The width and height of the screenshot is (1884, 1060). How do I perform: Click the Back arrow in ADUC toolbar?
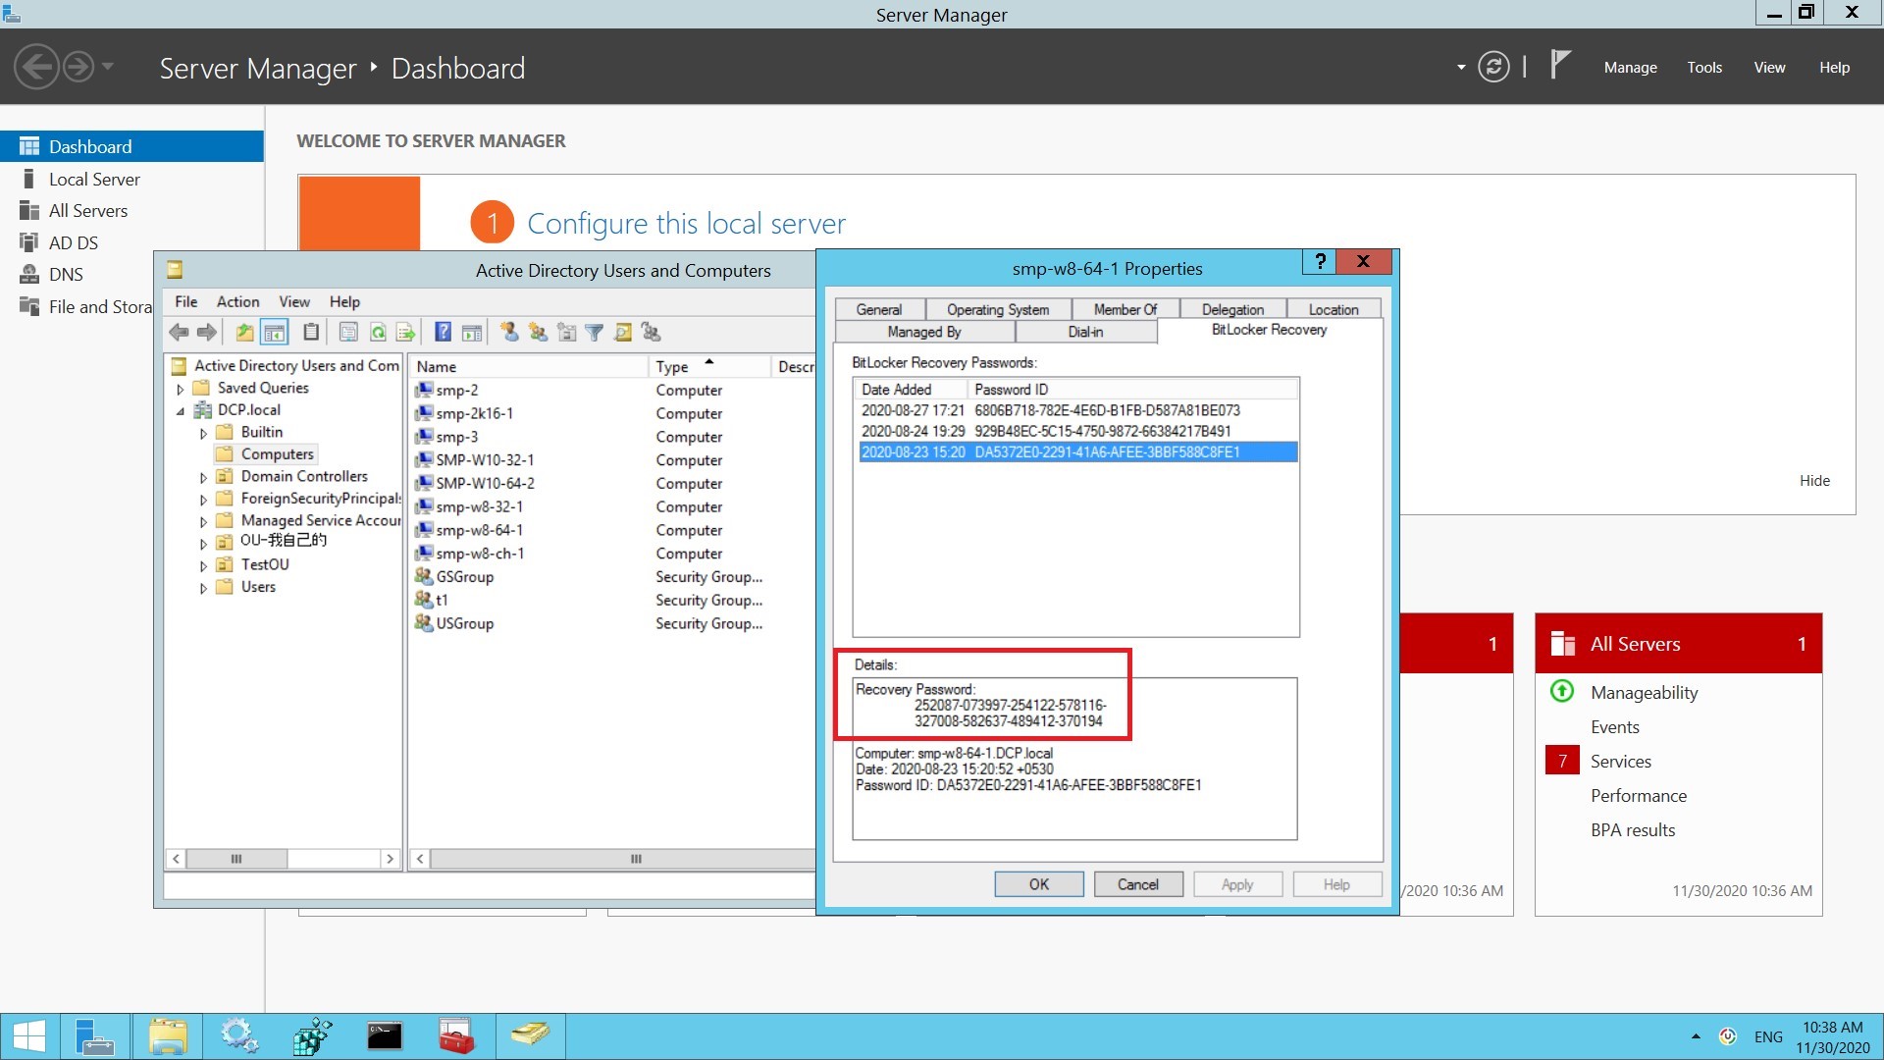click(179, 333)
